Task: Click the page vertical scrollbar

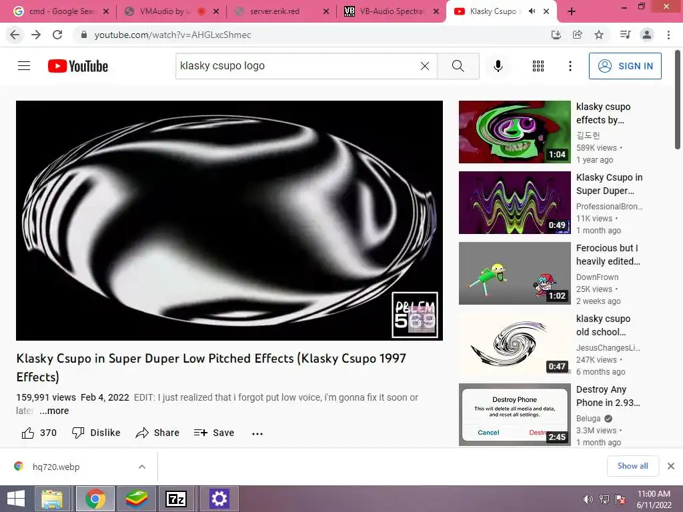Action: click(x=678, y=100)
